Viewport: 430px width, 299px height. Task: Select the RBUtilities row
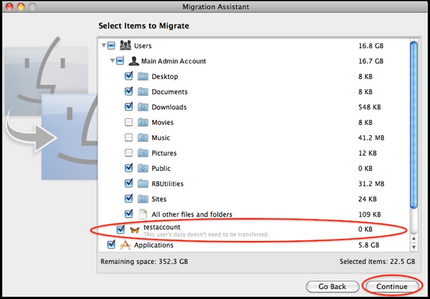254,183
